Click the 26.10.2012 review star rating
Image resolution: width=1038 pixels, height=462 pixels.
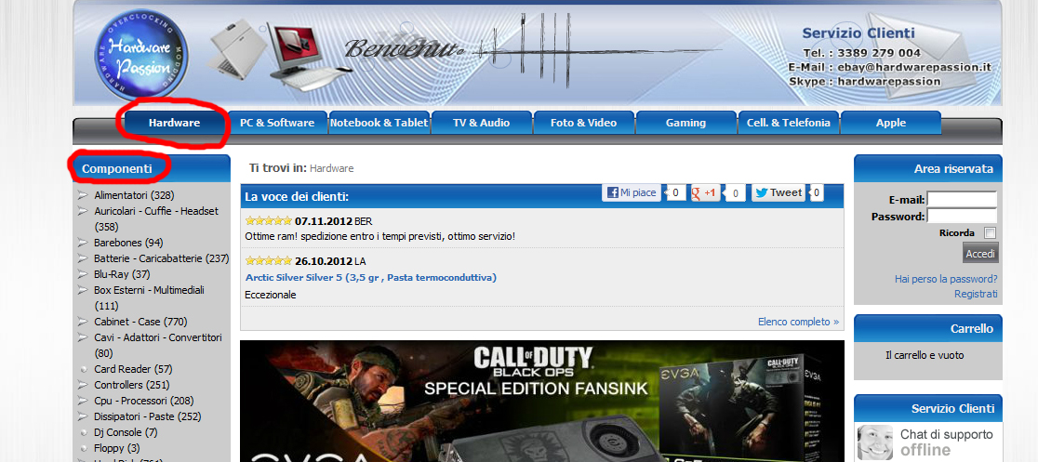point(269,261)
